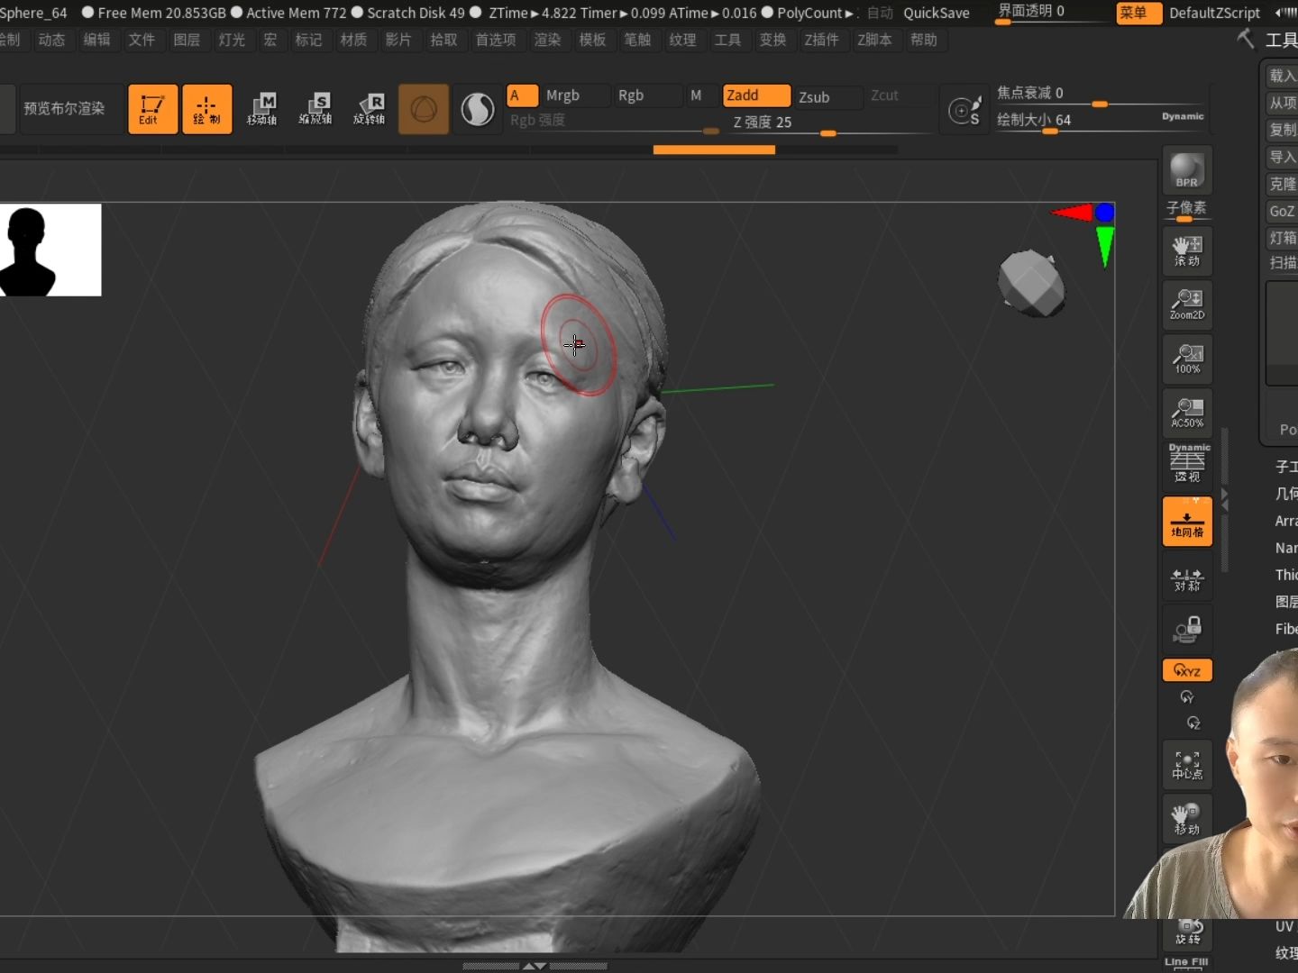
Task: Click the QuickSave button
Action: pyautogui.click(x=937, y=13)
